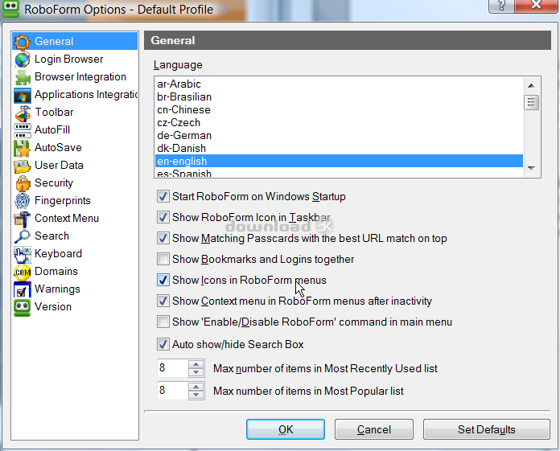Go to the Security options page
The width and height of the screenshot is (560, 451).
[54, 183]
